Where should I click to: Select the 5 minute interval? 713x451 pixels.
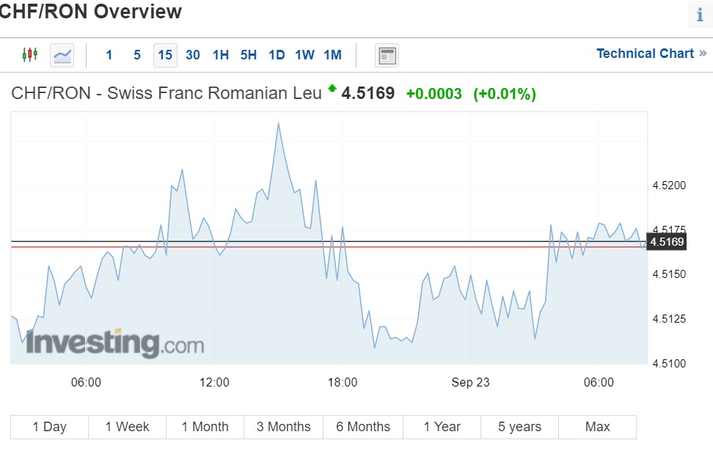pos(137,55)
